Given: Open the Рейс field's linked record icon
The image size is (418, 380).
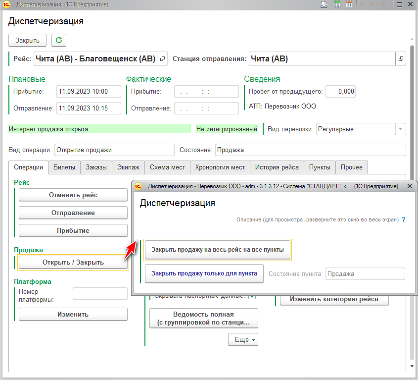Looking at the screenshot, I should (163, 59).
